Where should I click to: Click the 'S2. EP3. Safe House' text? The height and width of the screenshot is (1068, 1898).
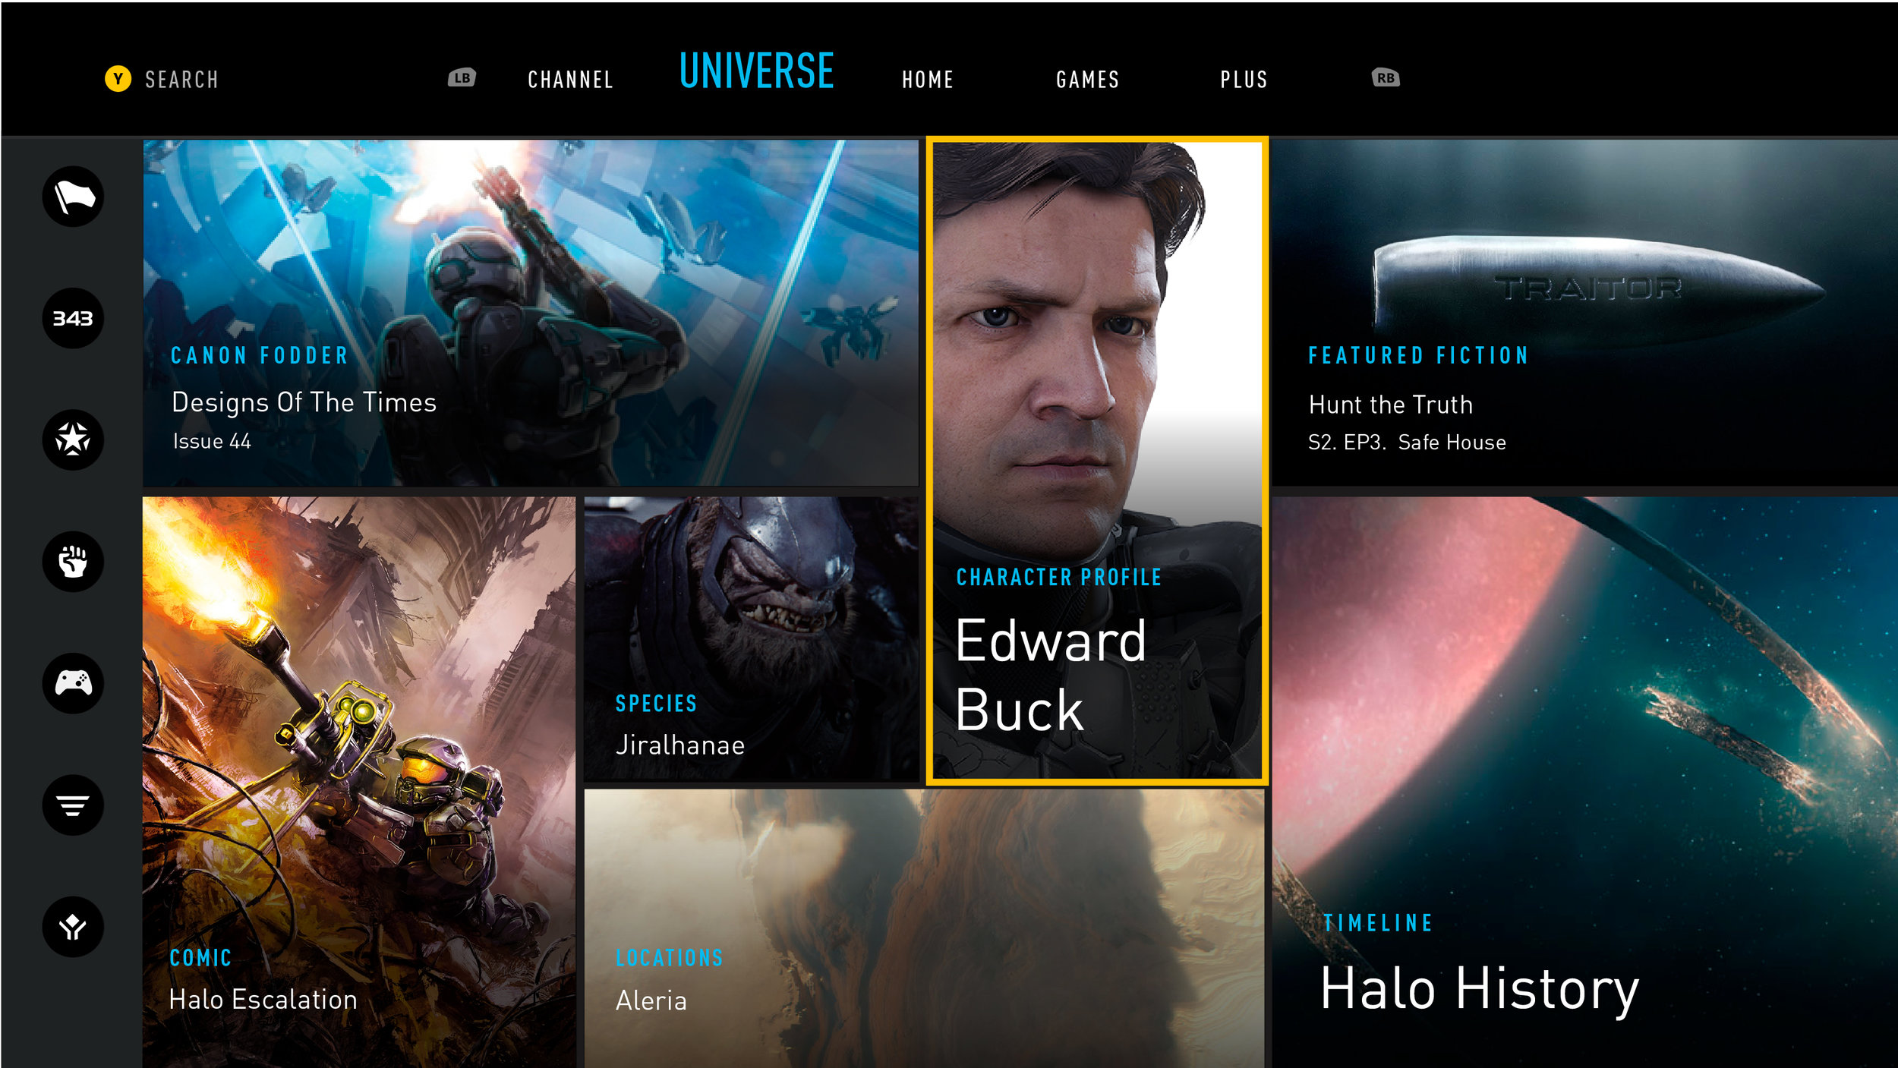pos(1407,443)
